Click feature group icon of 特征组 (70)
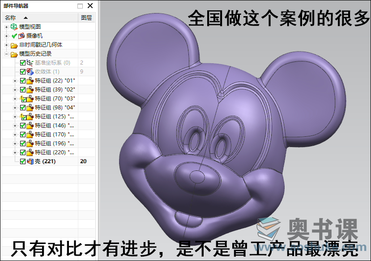The image size is (371, 261). pyautogui.click(x=30, y=99)
